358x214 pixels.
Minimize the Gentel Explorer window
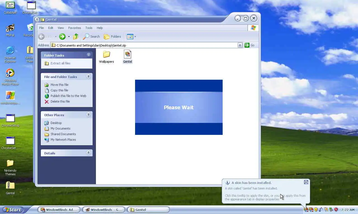click(x=238, y=18)
